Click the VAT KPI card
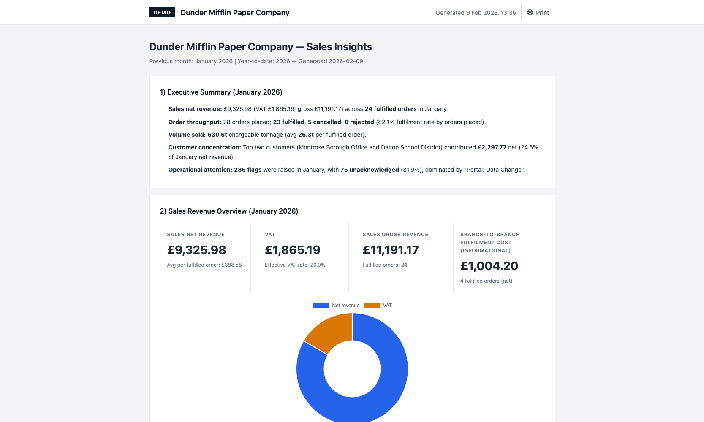Image resolution: width=704 pixels, height=422 pixels. [x=303, y=257]
